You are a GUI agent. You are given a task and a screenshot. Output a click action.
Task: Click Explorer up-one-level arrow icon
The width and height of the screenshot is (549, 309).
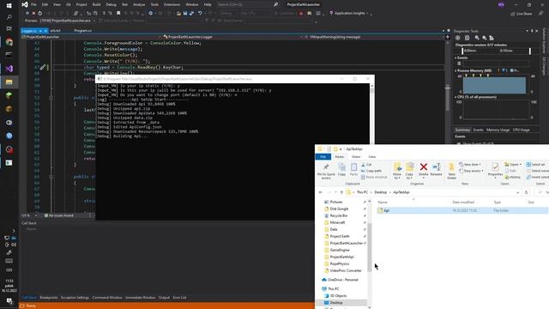[341, 192]
